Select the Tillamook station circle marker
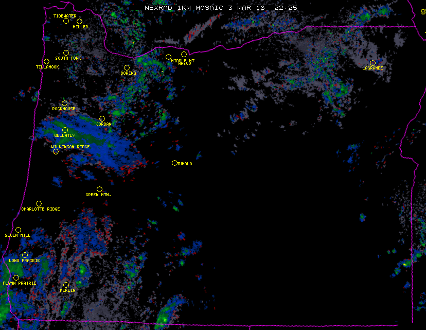The height and width of the screenshot is (330, 426). point(46,62)
